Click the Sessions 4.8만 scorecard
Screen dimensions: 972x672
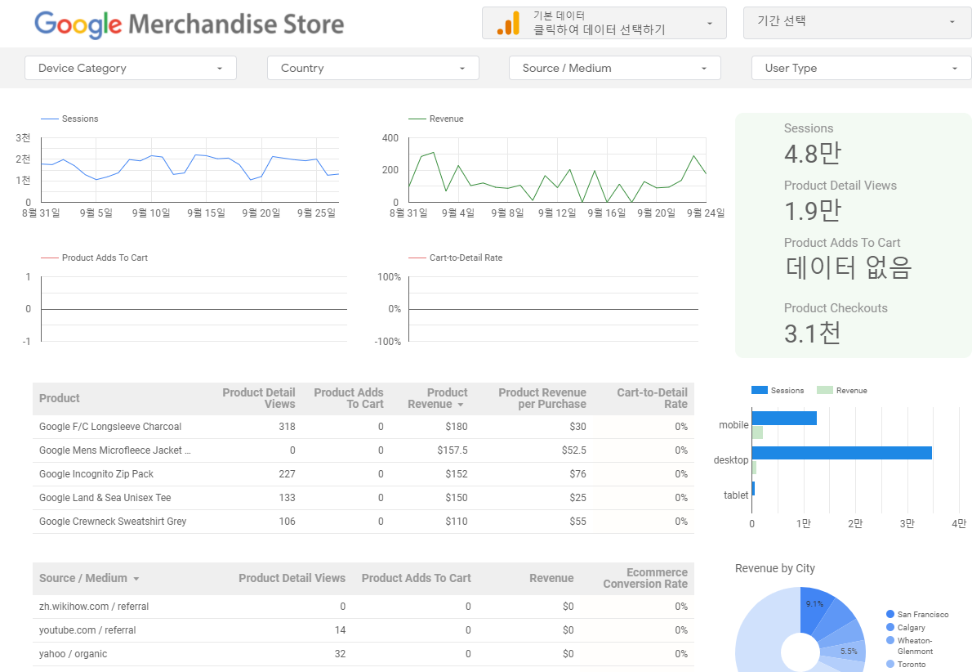pyautogui.click(x=812, y=146)
